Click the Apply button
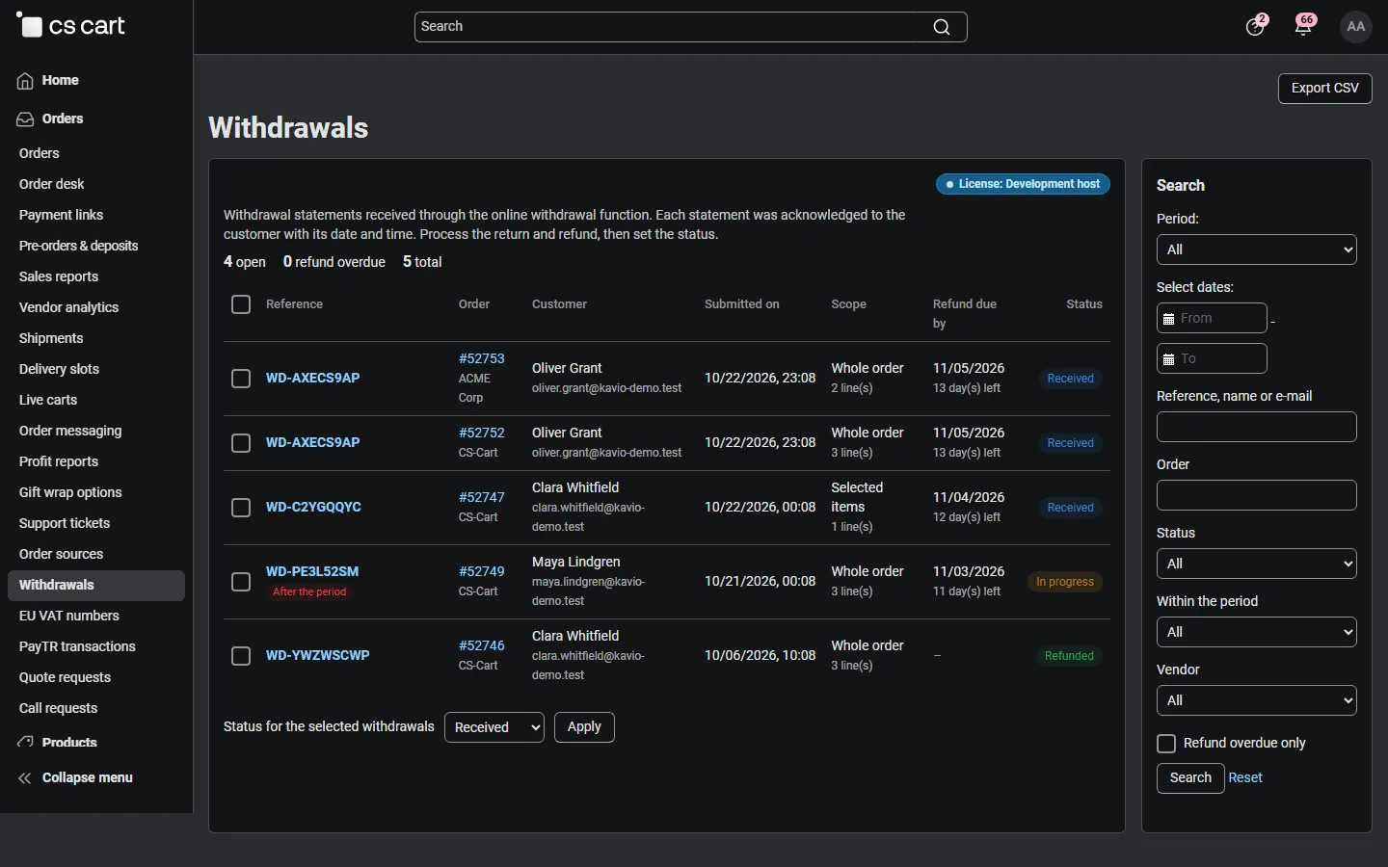1388x867 pixels. (584, 727)
